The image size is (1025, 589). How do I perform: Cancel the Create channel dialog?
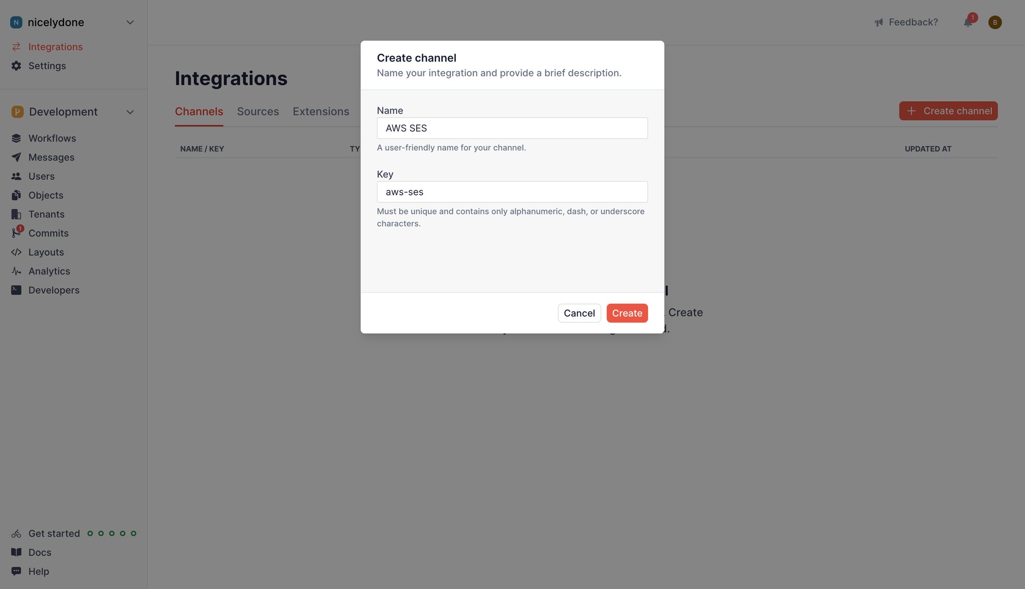tap(579, 313)
